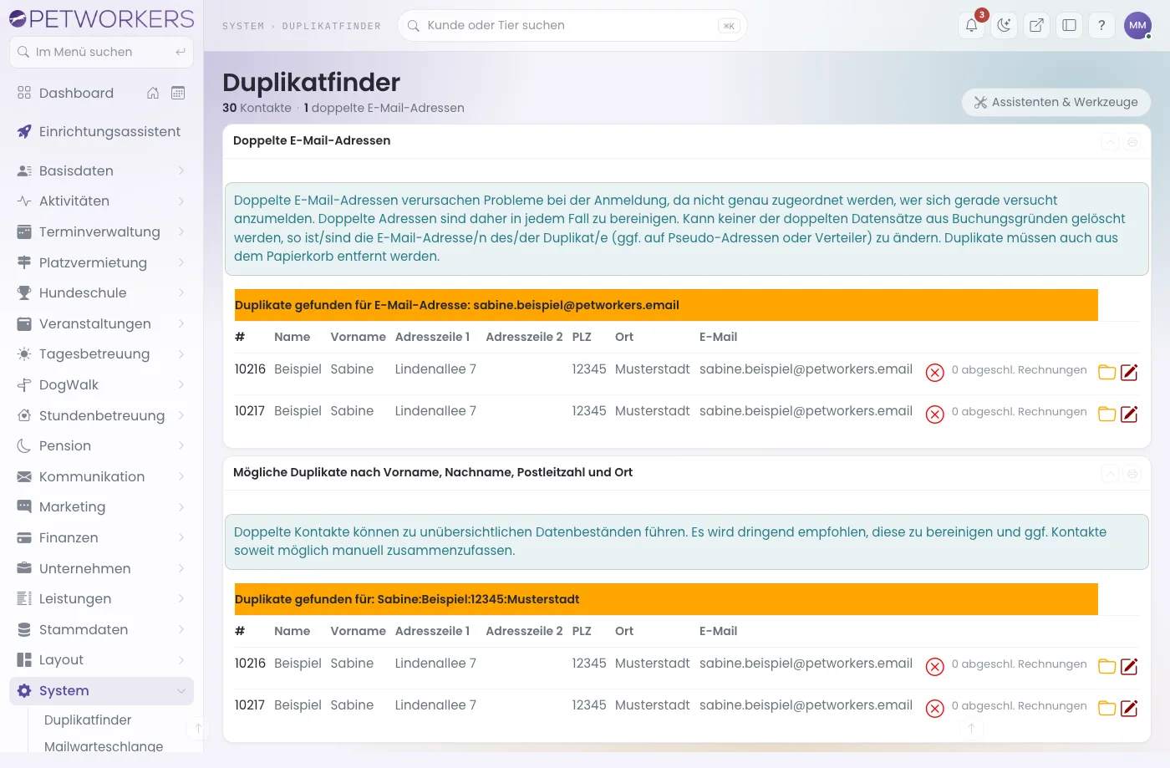Open the Pension sidebar entry
This screenshot has width=1170, height=768.
click(101, 445)
